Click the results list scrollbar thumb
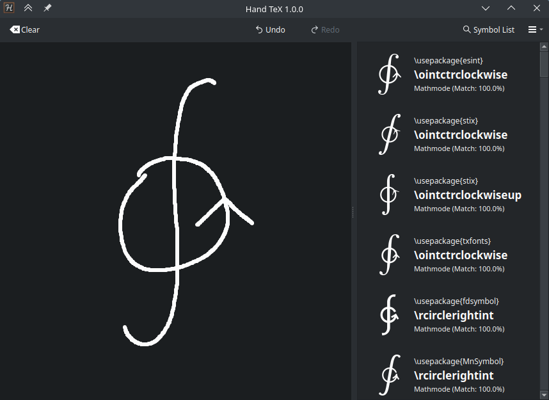Viewport: 549px width, 400px height. [544, 64]
